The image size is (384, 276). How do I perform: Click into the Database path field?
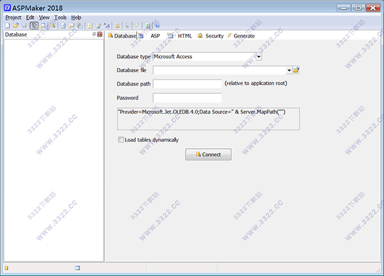pyautogui.click(x=188, y=84)
